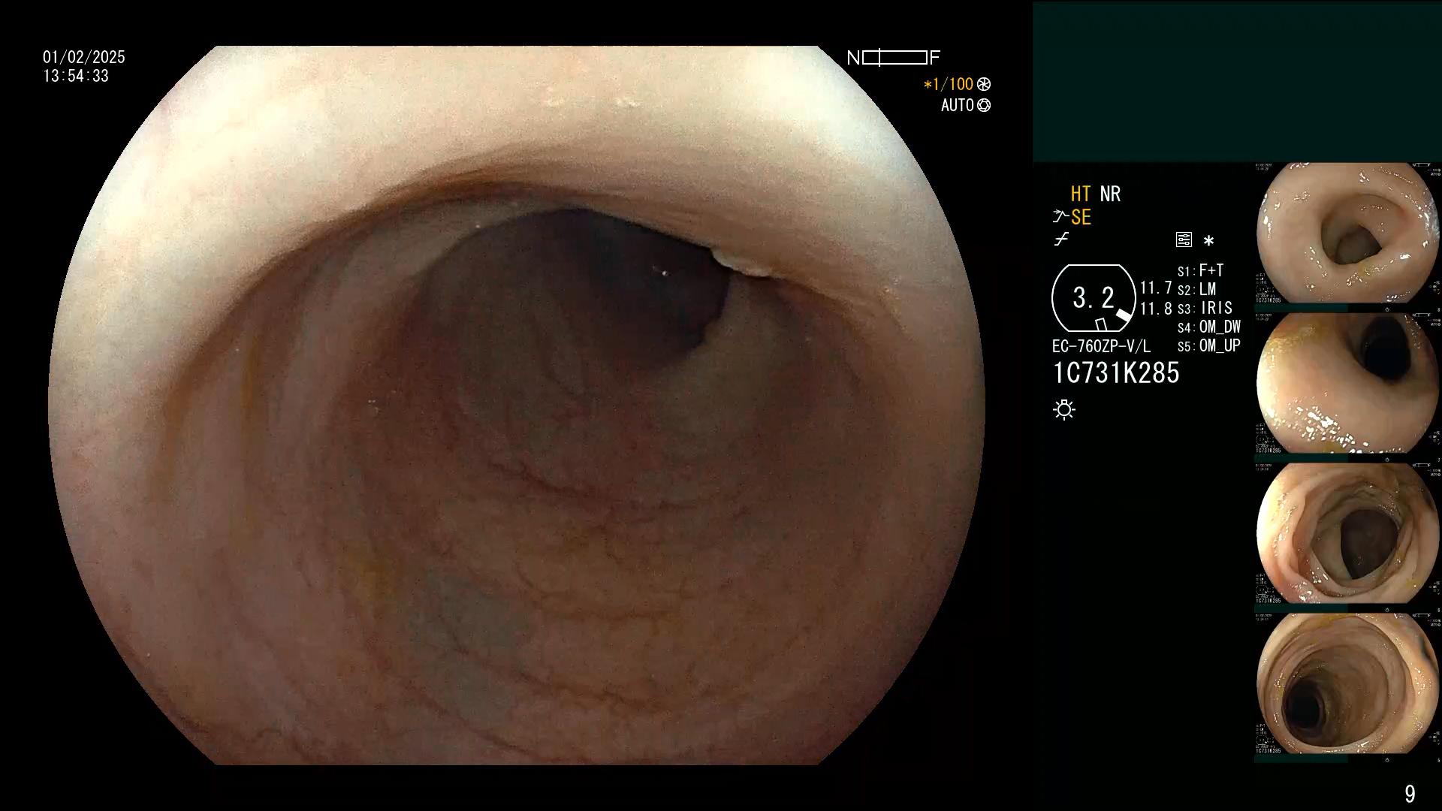The height and width of the screenshot is (811, 1442).
Task: Click the arrow-curve icon left of SE
Action: [x=1060, y=217]
